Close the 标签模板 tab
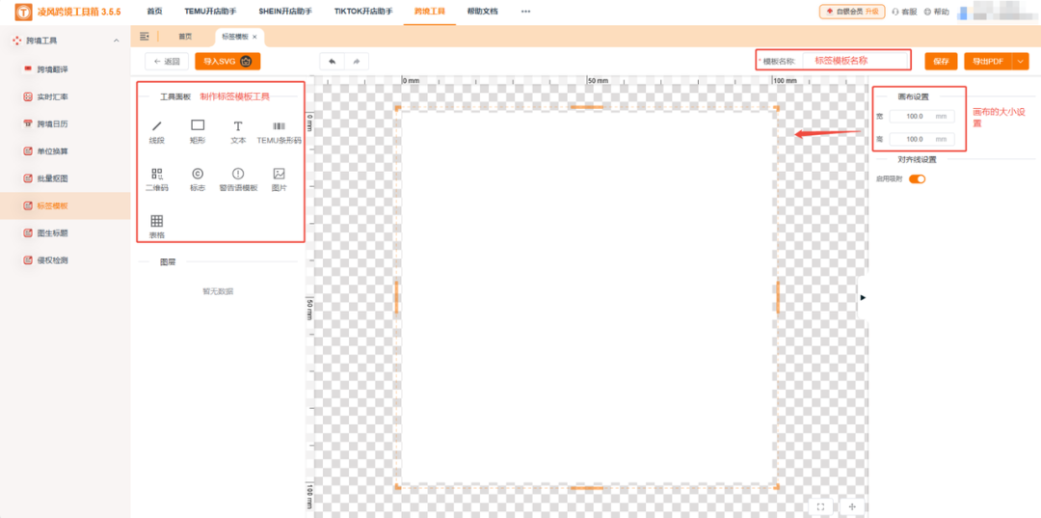Screen dimensions: 1041x518 coord(254,37)
